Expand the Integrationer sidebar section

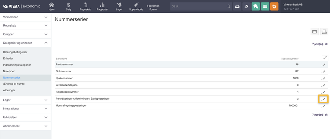point(25,109)
